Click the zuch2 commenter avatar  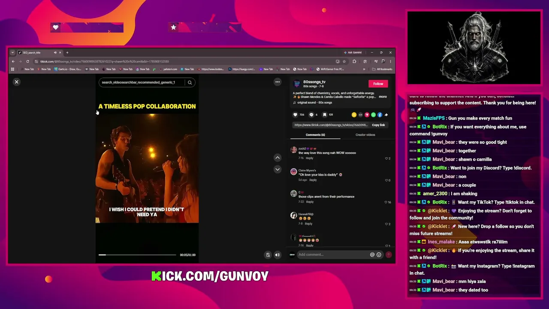point(293,150)
